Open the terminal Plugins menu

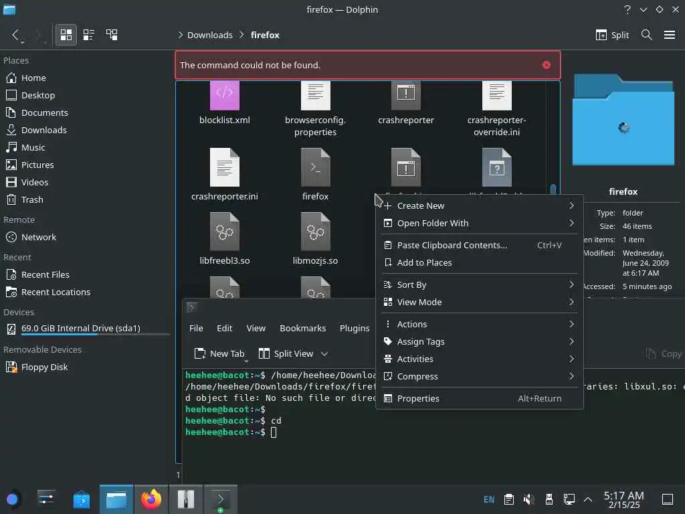click(x=355, y=328)
